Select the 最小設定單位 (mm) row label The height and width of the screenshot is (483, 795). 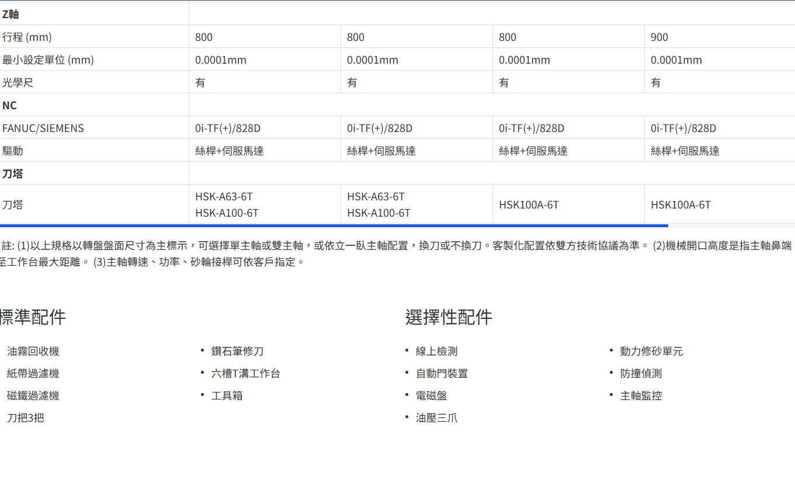[x=48, y=60]
